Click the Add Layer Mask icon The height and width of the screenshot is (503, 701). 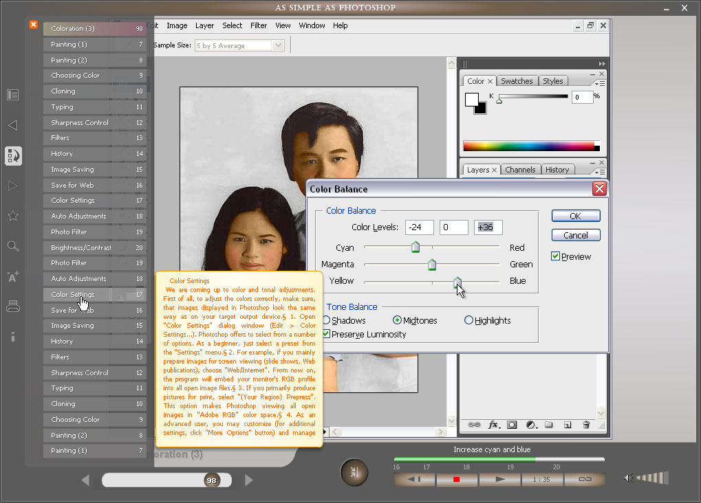coord(512,425)
